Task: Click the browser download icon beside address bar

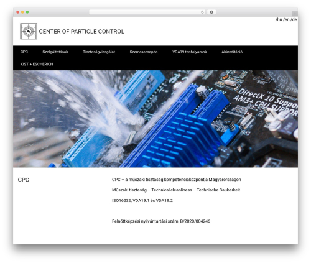Action: [211, 12]
